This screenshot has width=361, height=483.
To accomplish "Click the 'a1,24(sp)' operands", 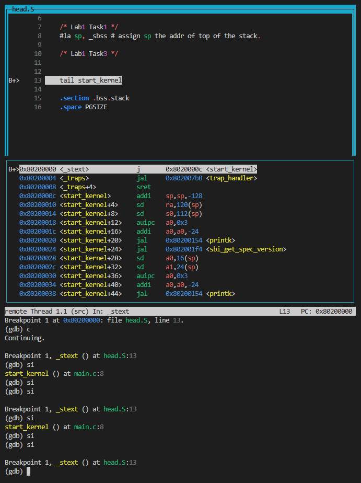I will click(x=182, y=267).
